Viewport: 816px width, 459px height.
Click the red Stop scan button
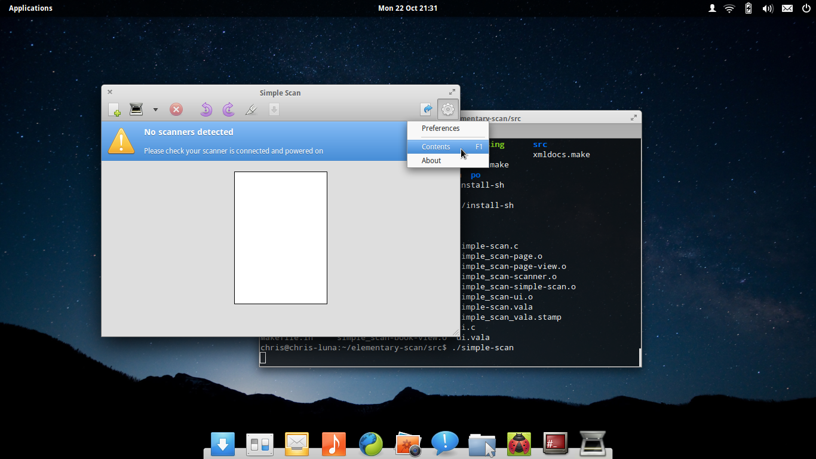176,109
